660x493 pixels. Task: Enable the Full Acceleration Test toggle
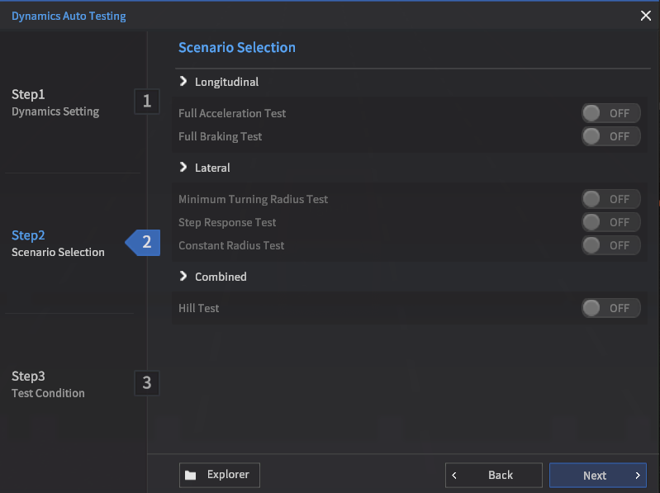610,113
